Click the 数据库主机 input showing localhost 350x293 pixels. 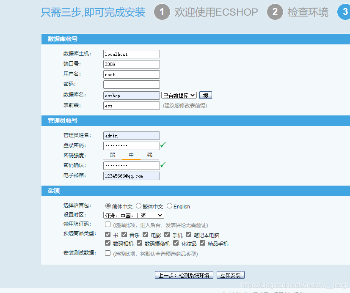[x=131, y=54]
